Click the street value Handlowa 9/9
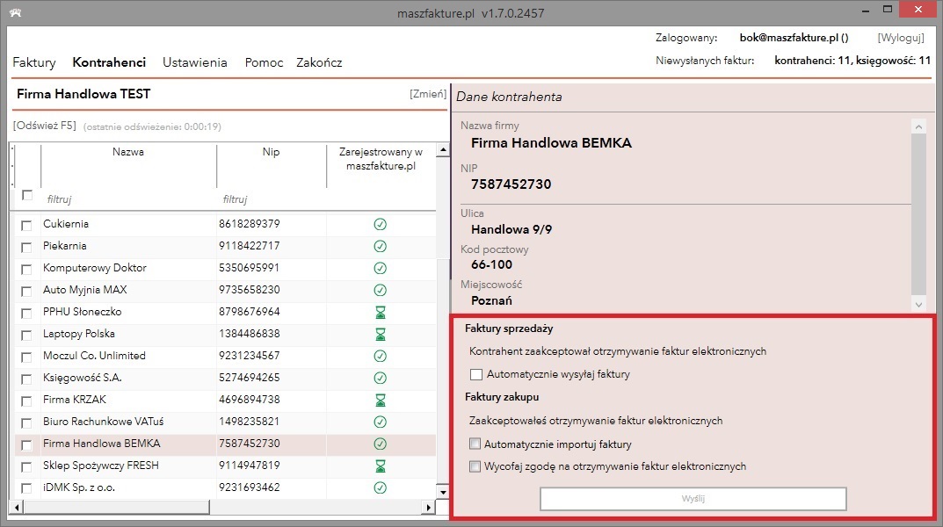Image resolution: width=943 pixels, height=527 pixels. coord(511,229)
